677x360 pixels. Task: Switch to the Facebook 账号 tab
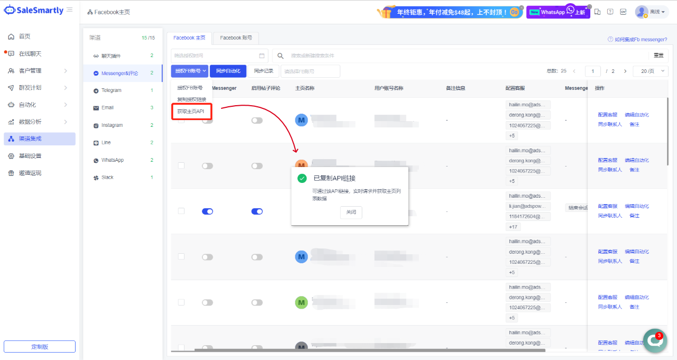[x=235, y=38]
